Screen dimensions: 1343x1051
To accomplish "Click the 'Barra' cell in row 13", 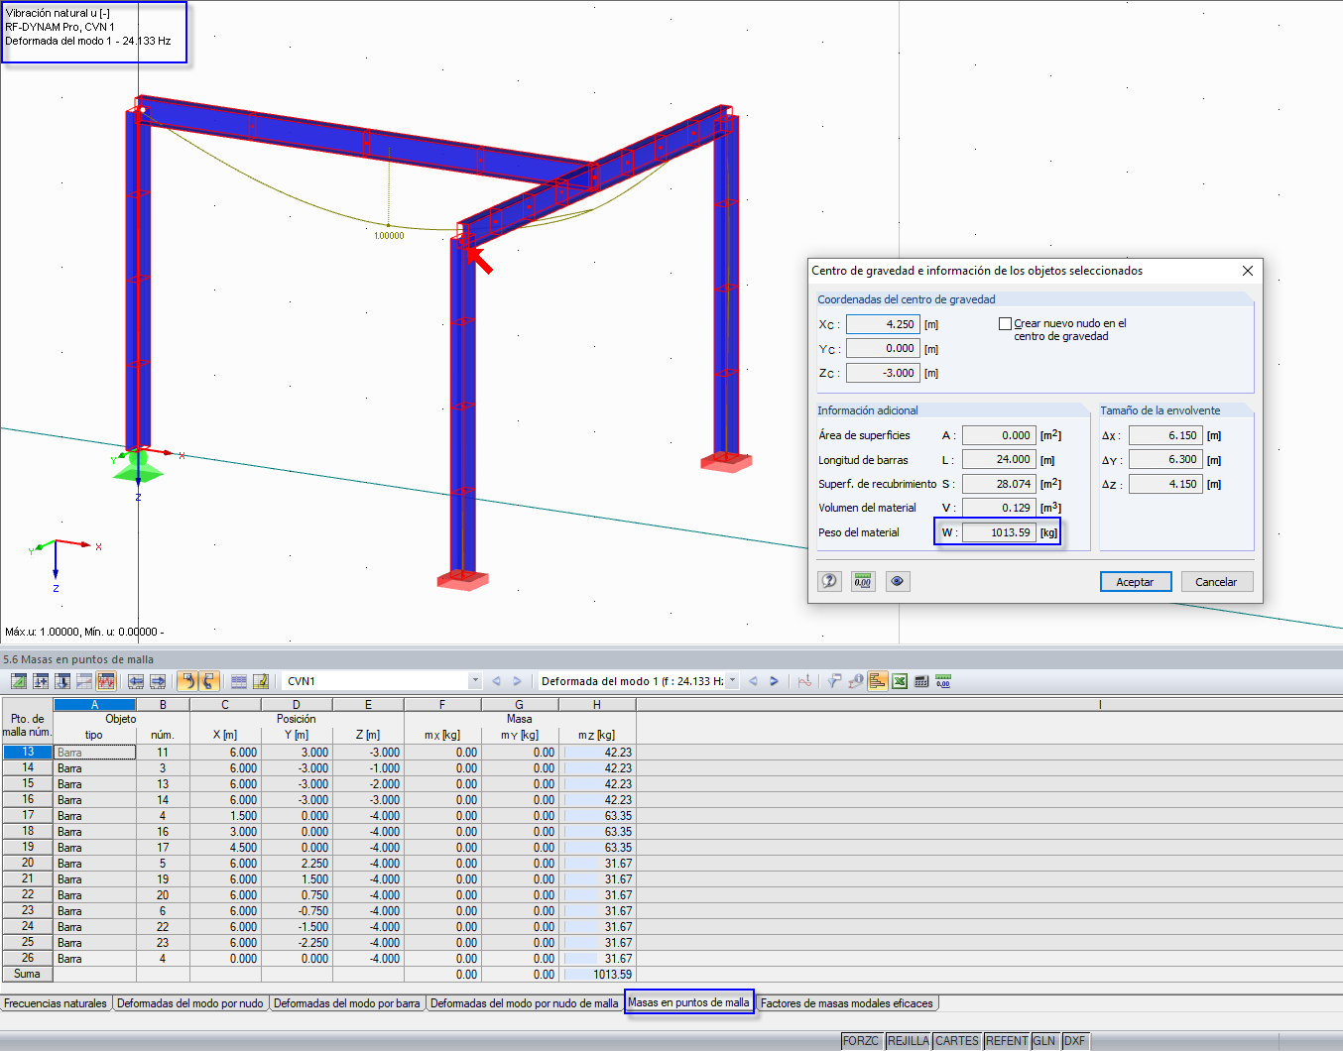I will point(95,753).
